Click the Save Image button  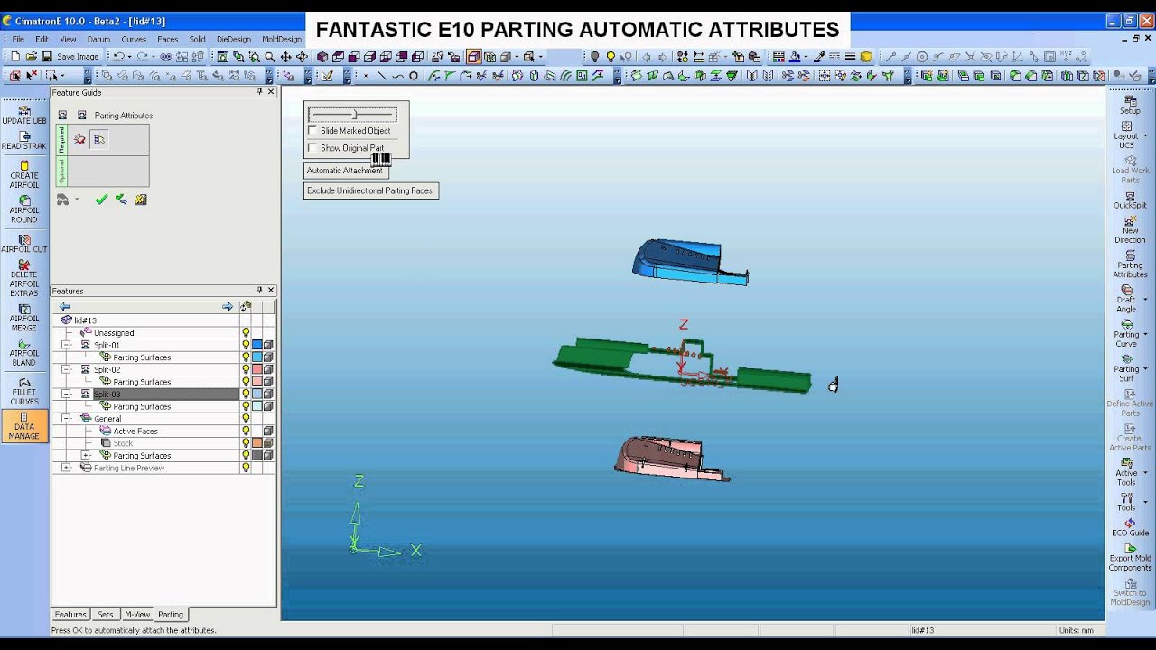pyautogui.click(x=78, y=57)
